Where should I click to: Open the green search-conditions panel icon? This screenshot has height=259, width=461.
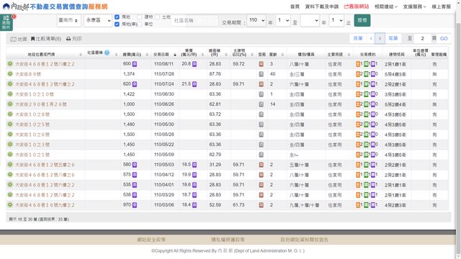coord(6,22)
